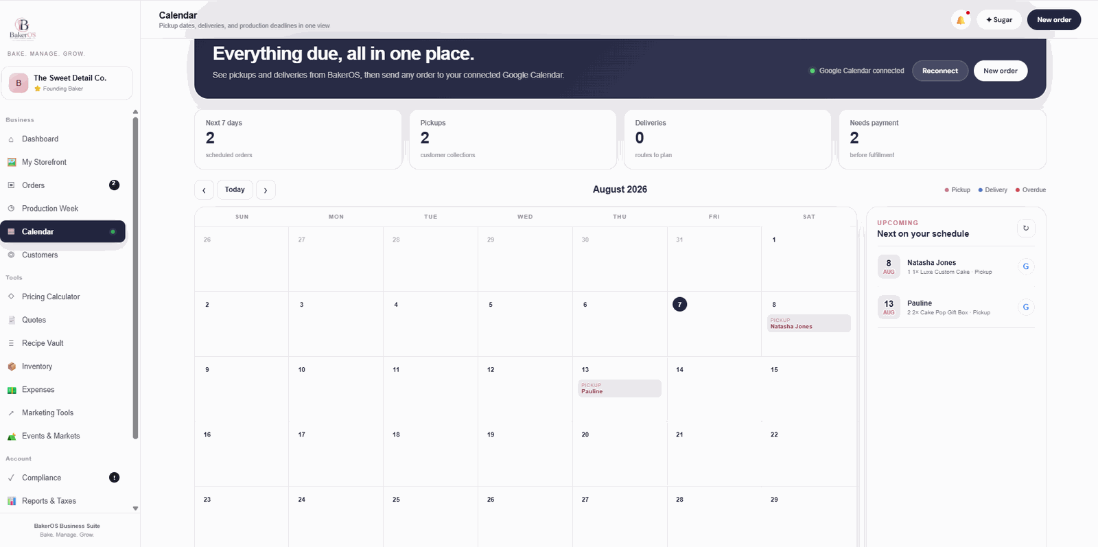Click the Quotes document icon

(11, 321)
